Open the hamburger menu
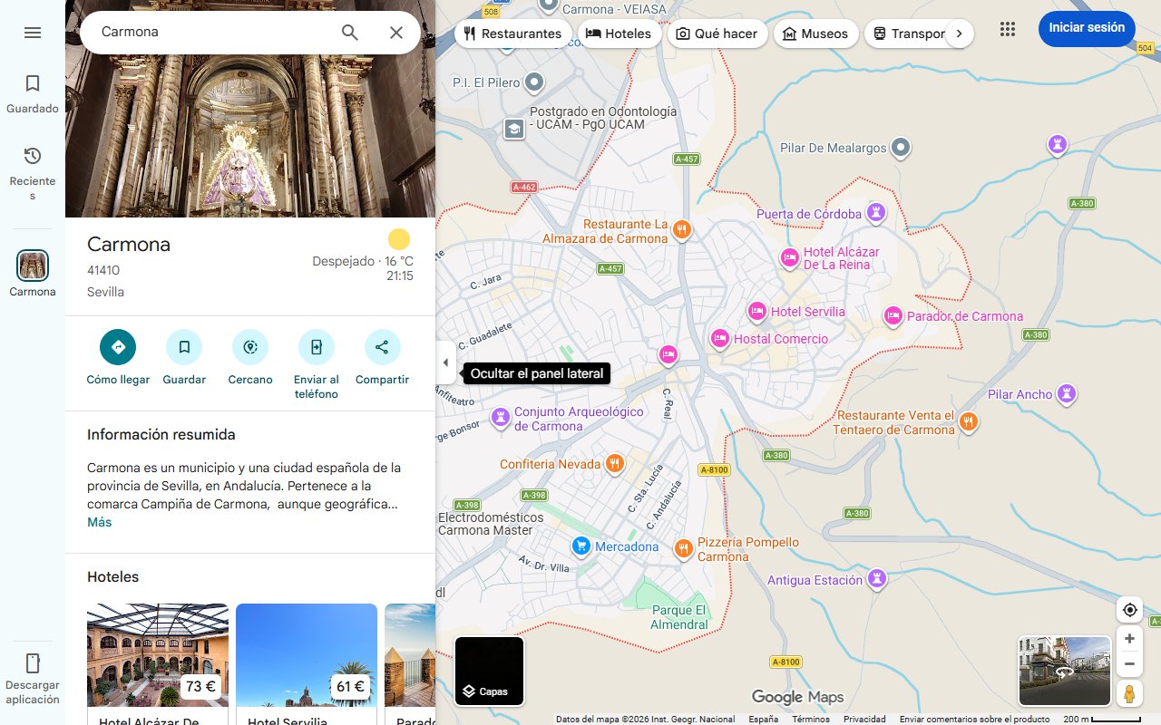 [x=33, y=32]
